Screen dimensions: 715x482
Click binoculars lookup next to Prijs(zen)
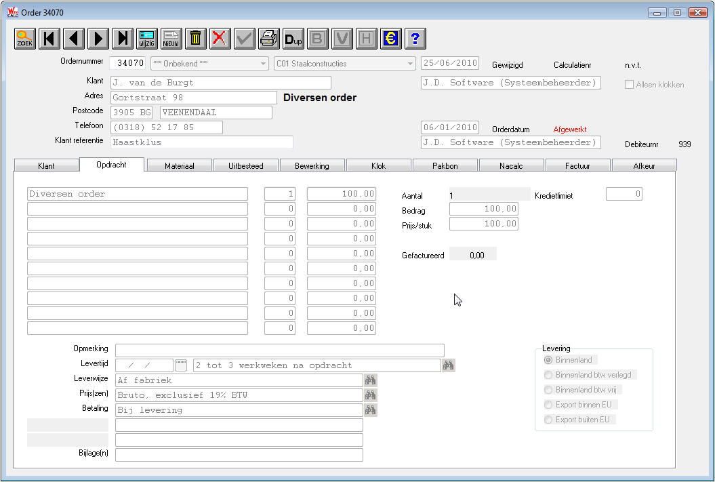[370, 395]
